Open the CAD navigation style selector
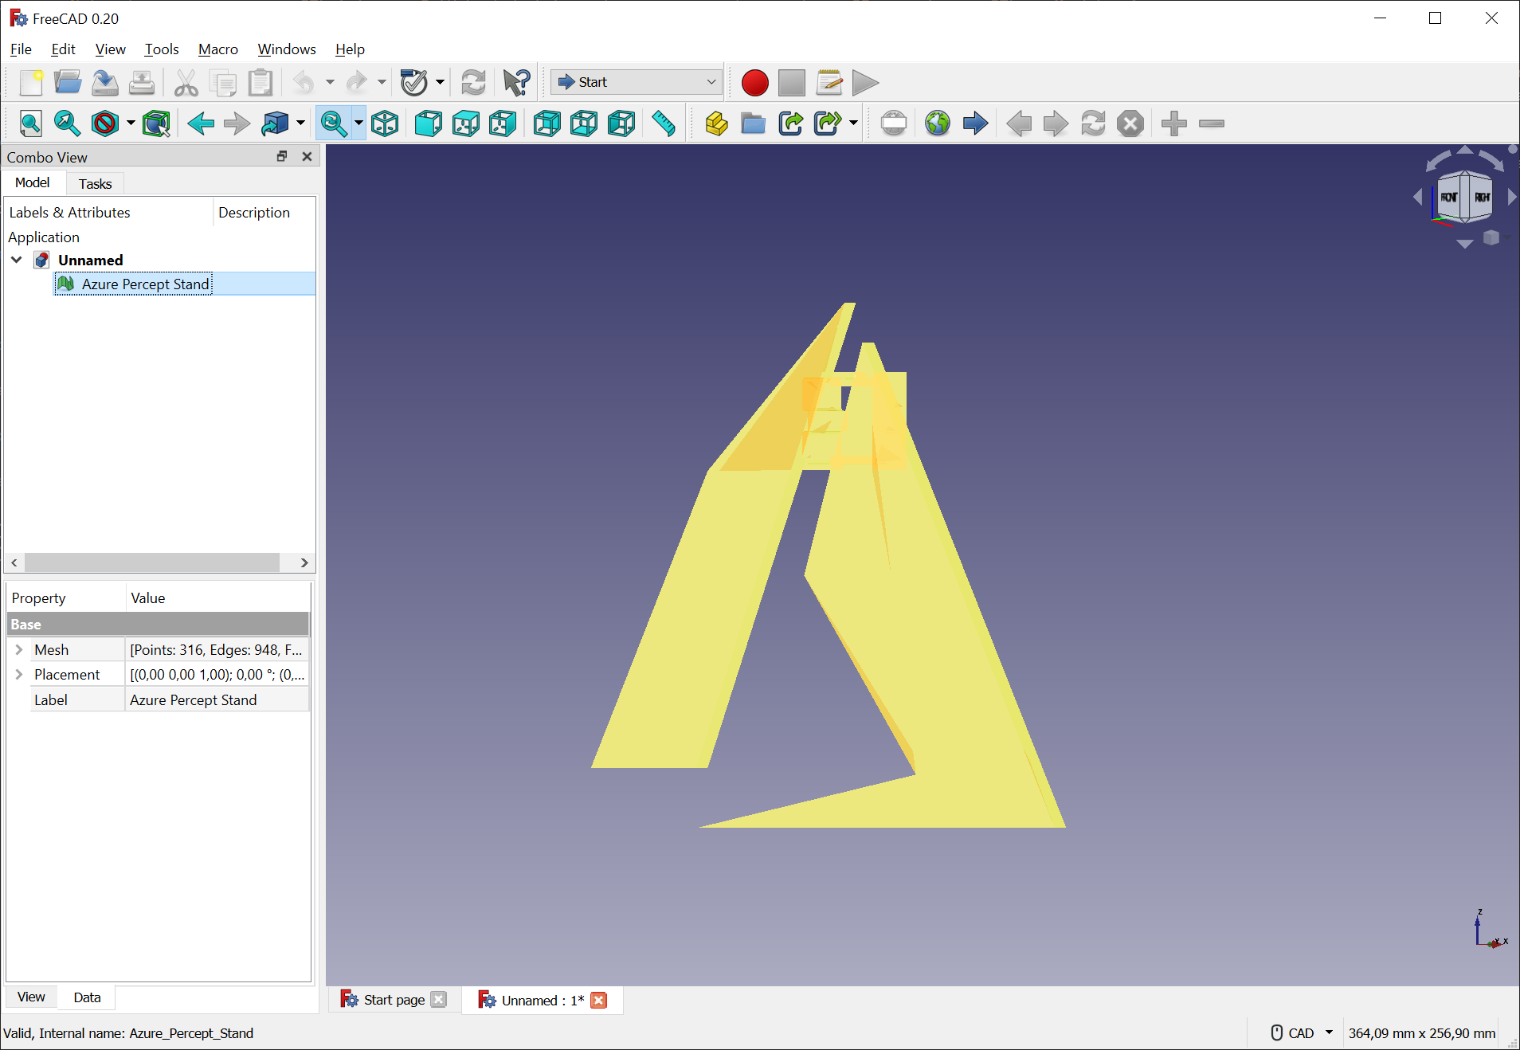This screenshot has height=1050, width=1520. point(1299,1032)
